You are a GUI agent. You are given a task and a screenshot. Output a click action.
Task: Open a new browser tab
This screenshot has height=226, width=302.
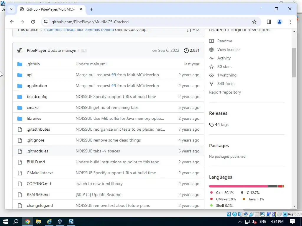click(x=91, y=9)
